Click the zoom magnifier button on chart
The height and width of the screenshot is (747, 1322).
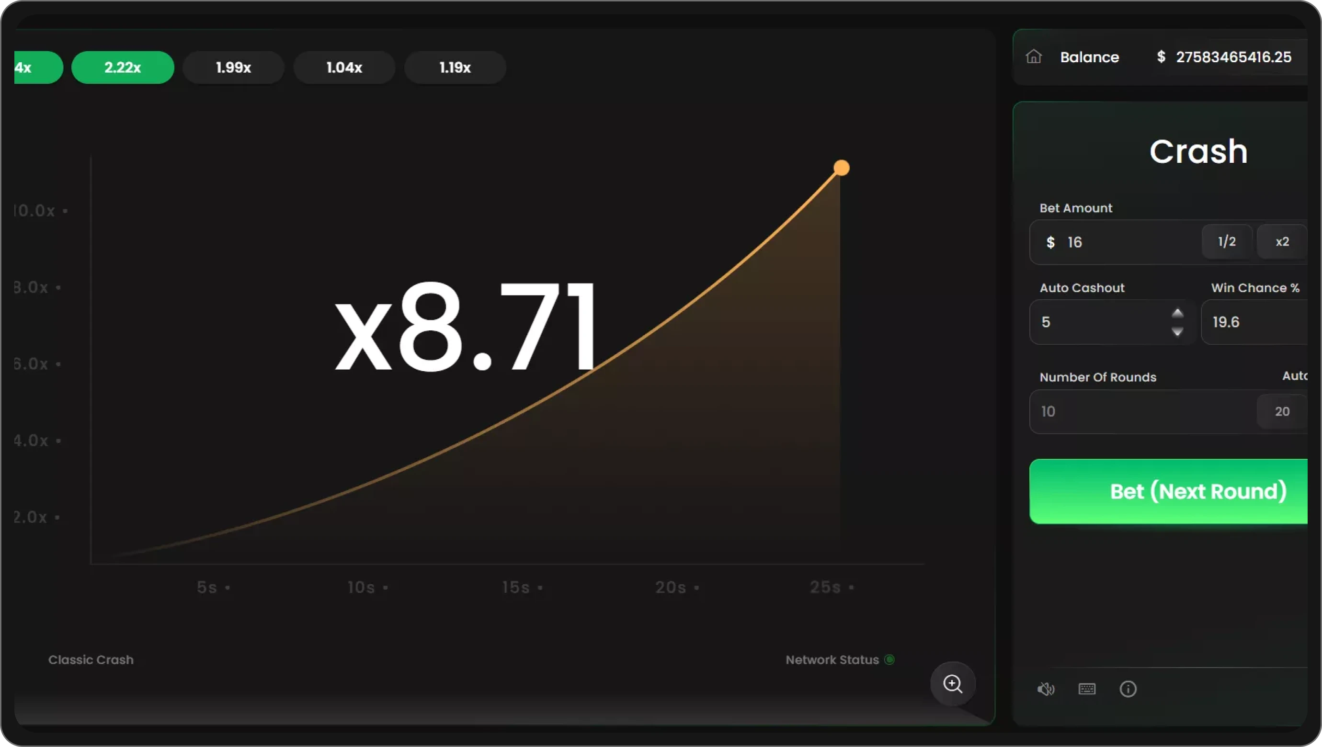coord(953,683)
